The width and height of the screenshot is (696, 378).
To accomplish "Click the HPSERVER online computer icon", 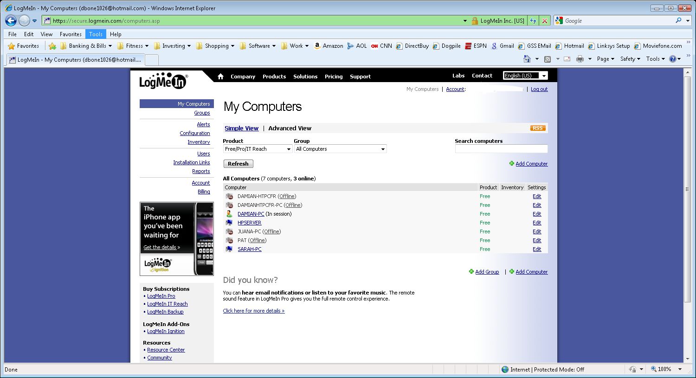I will [x=229, y=223].
